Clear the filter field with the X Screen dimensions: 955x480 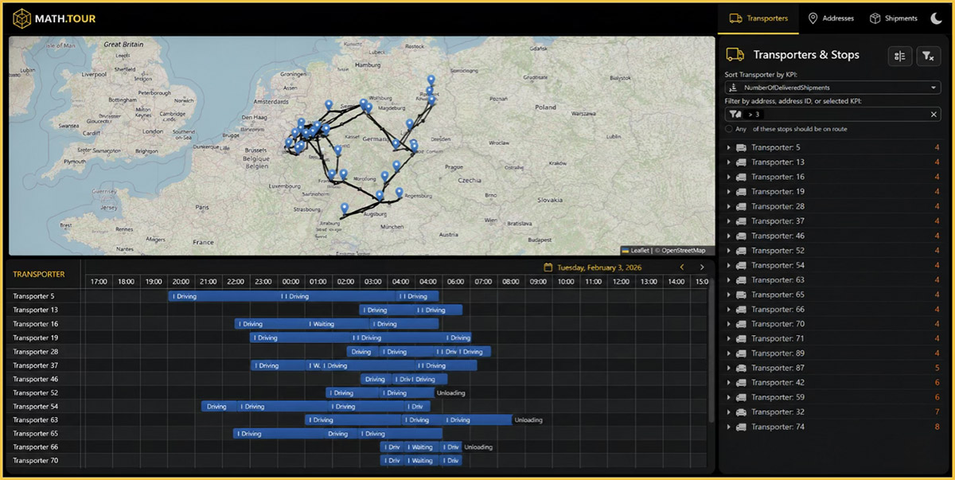click(934, 115)
